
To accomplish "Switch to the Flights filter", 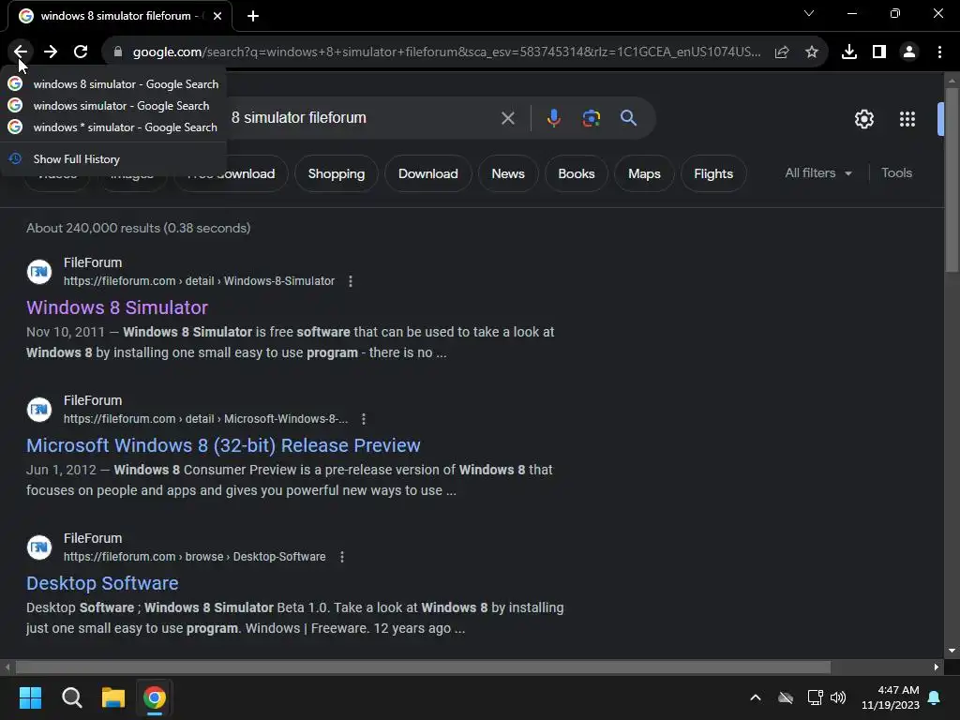I will [713, 173].
